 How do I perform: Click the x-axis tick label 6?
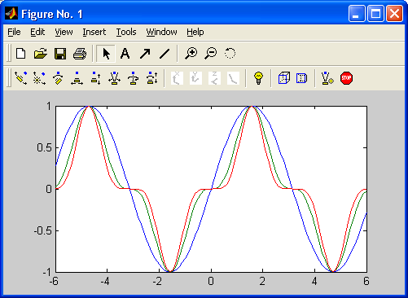[x=366, y=281]
